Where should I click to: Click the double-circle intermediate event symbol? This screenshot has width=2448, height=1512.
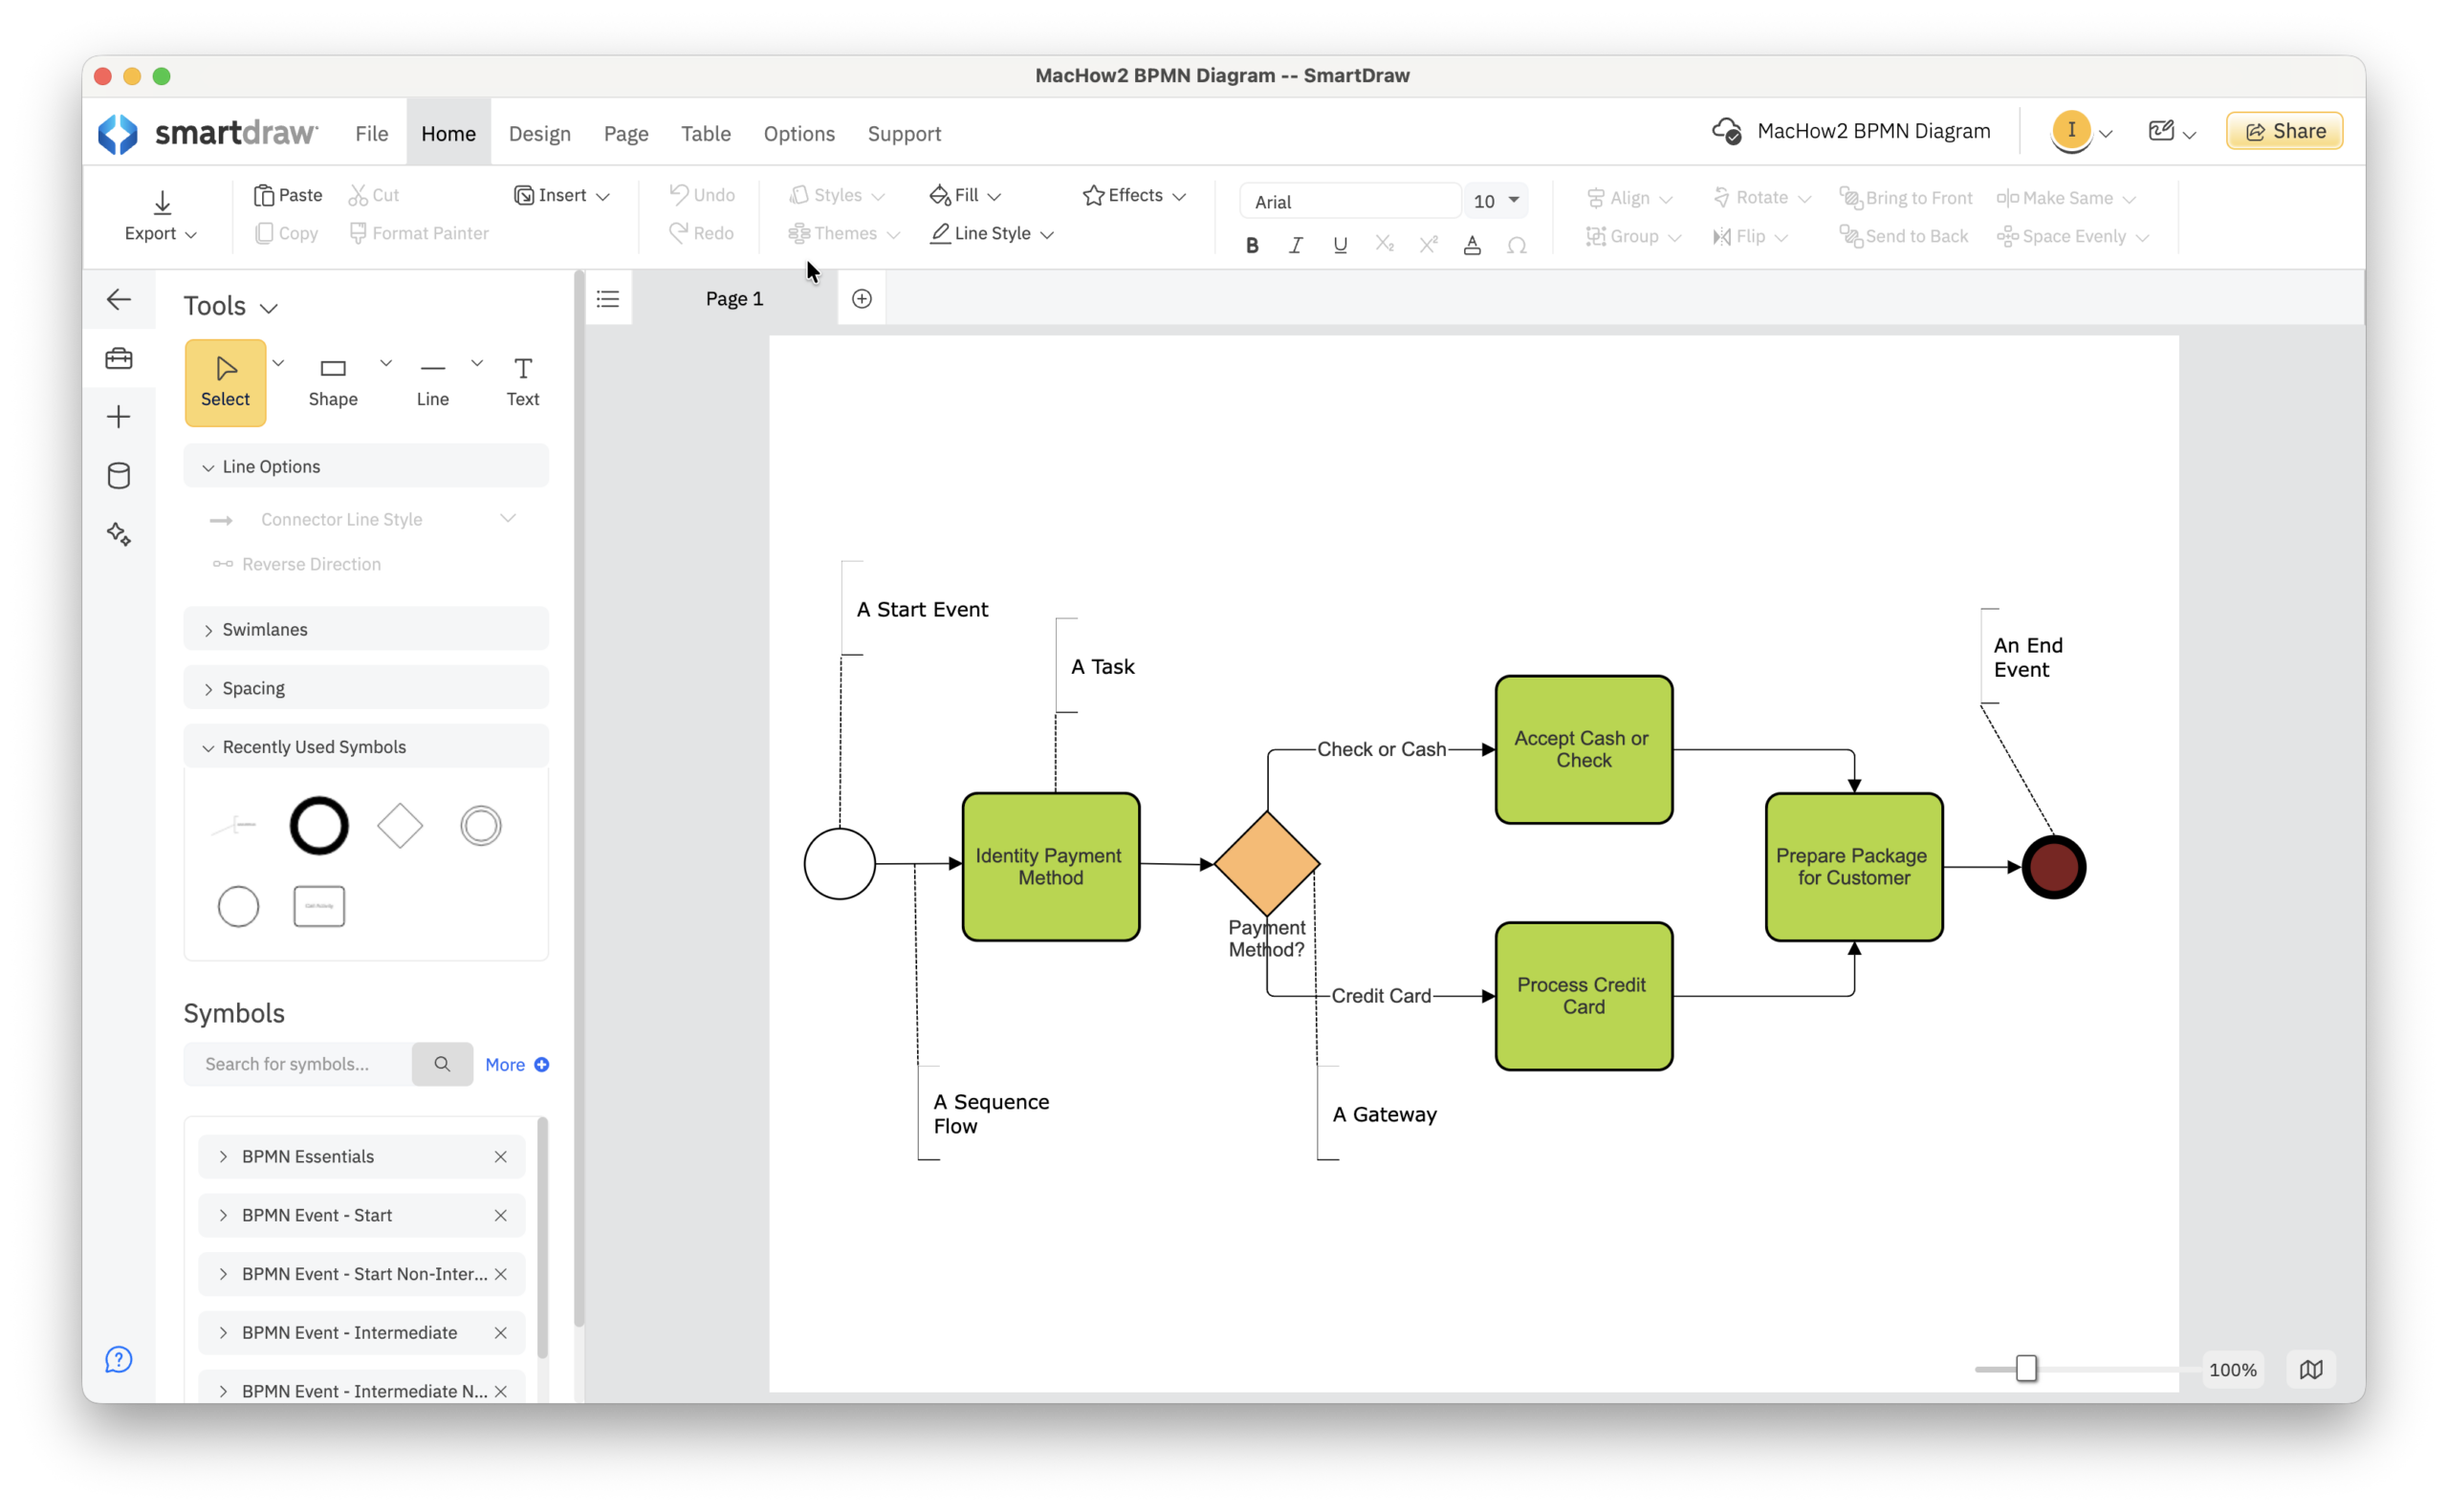(x=481, y=826)
